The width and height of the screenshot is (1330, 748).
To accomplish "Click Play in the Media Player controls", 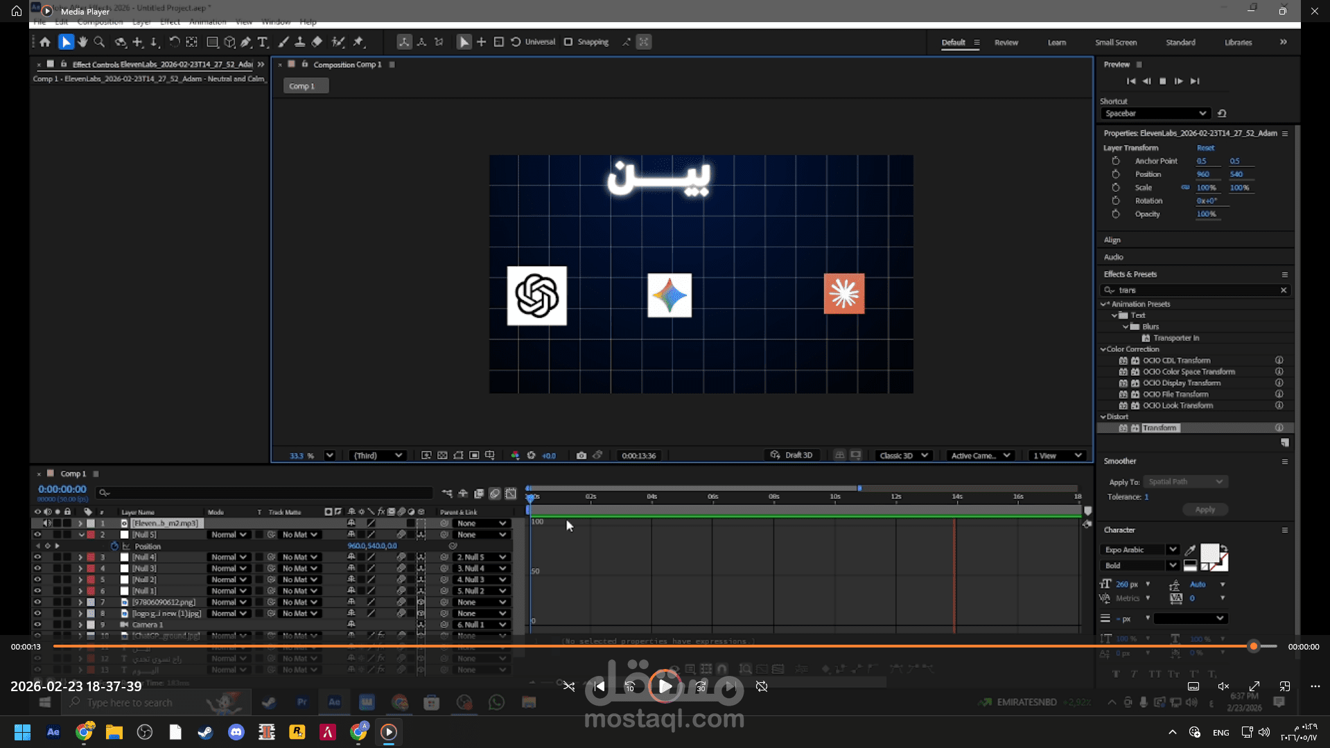I will click(665, 686).
